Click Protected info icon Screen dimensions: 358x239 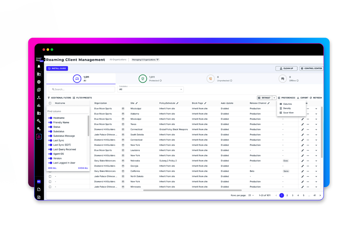click(161, 81)
